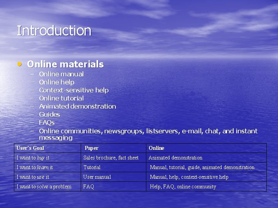This screenshot has height=208, width=278.
Task: Click the FAQ cell in Paper column
Action: coord(114,186)
